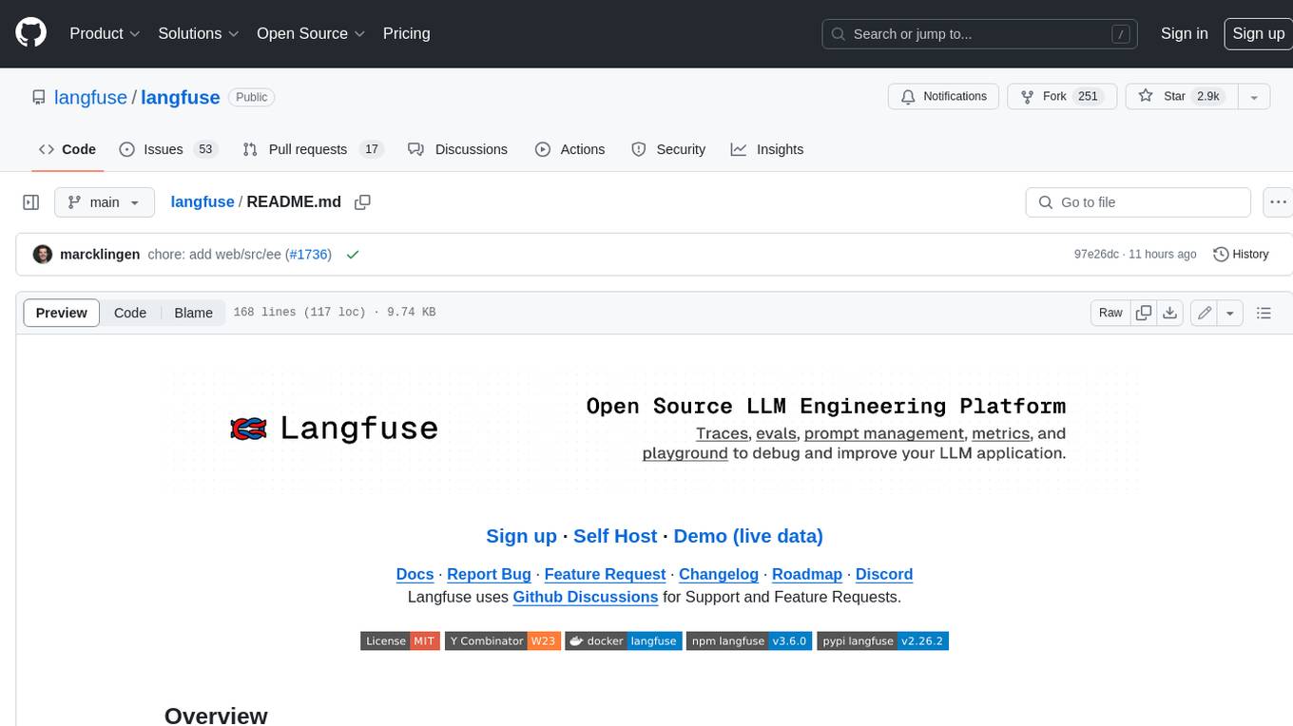Click the npm langfuse v3.6.0 badge
This screenshot has height=726, width=1293.
point(748,641)
